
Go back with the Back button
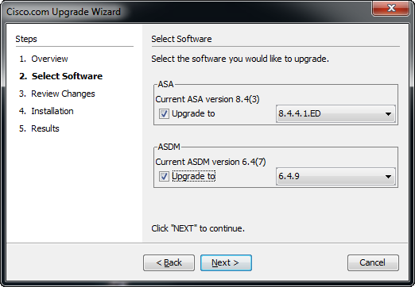tap(169, 262)
